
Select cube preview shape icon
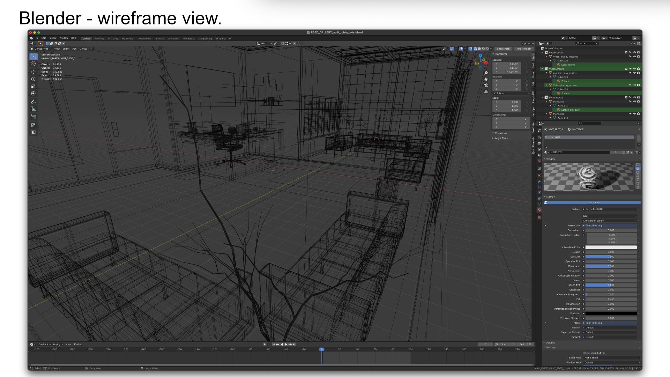[638, 172]
